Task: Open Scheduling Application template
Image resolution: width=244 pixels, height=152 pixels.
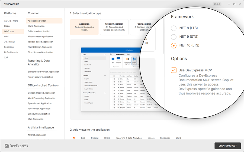Action: click(x=39, y=114)
